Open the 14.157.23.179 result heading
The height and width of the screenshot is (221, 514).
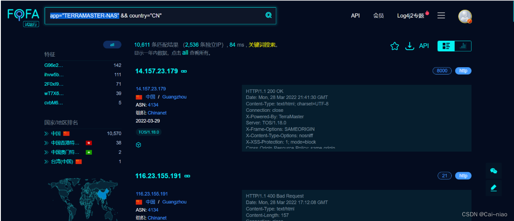click(157, 71)
